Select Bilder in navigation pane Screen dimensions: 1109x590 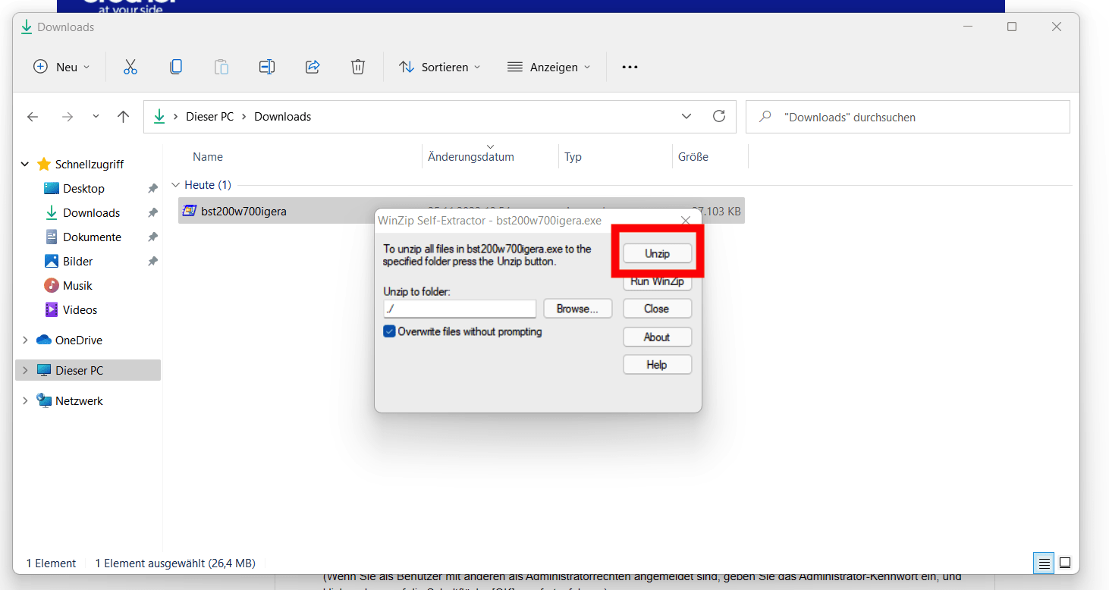pyautogui.click(x=77, y=261)
